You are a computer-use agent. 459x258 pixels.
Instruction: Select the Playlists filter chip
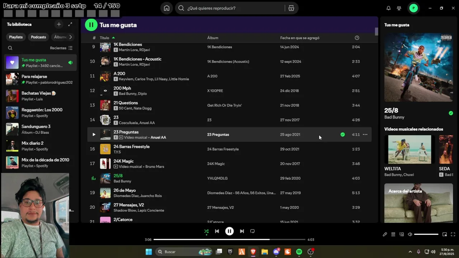point(16,37)
